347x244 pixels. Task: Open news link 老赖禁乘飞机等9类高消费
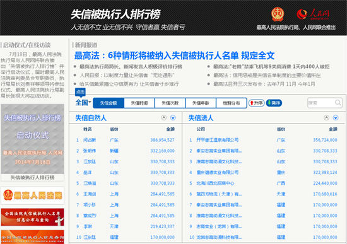(271, 67)
